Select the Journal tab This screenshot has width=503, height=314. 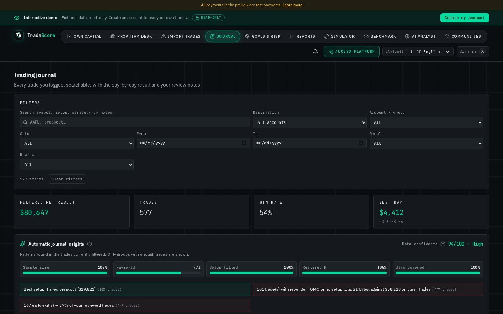click(223, 36)
